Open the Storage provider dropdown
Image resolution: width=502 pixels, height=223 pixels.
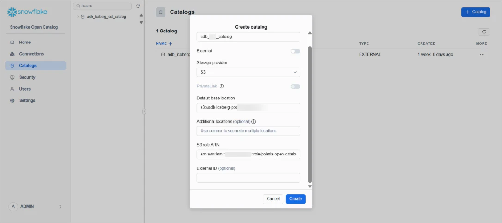click(x=248, y=72)
